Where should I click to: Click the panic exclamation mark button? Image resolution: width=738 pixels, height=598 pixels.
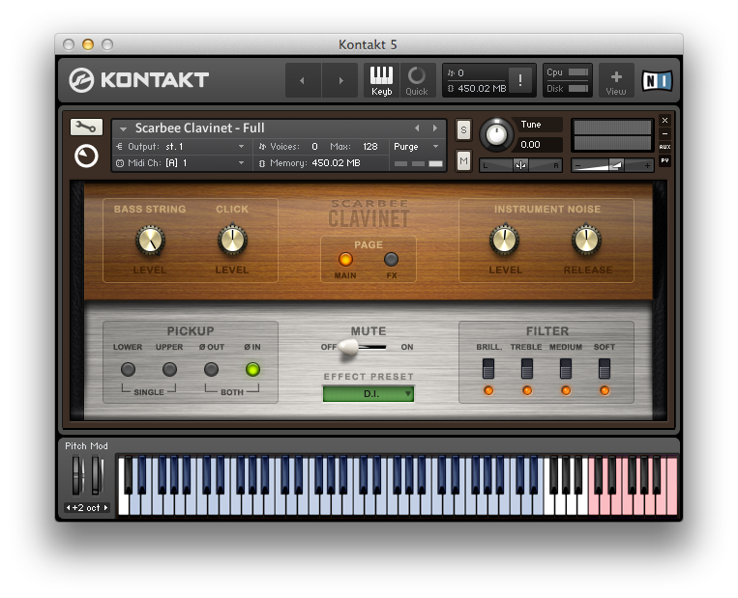(520, 80)
